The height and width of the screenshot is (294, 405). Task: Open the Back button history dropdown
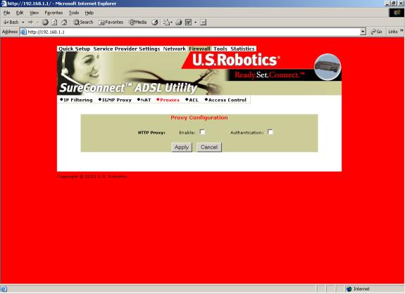pyautogui.click(x=23, y=23)
